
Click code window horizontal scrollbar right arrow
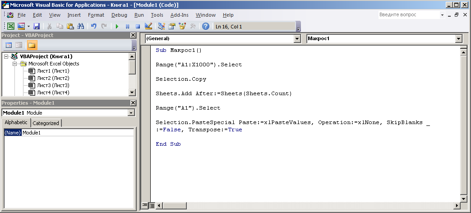(x=457, y=206)
